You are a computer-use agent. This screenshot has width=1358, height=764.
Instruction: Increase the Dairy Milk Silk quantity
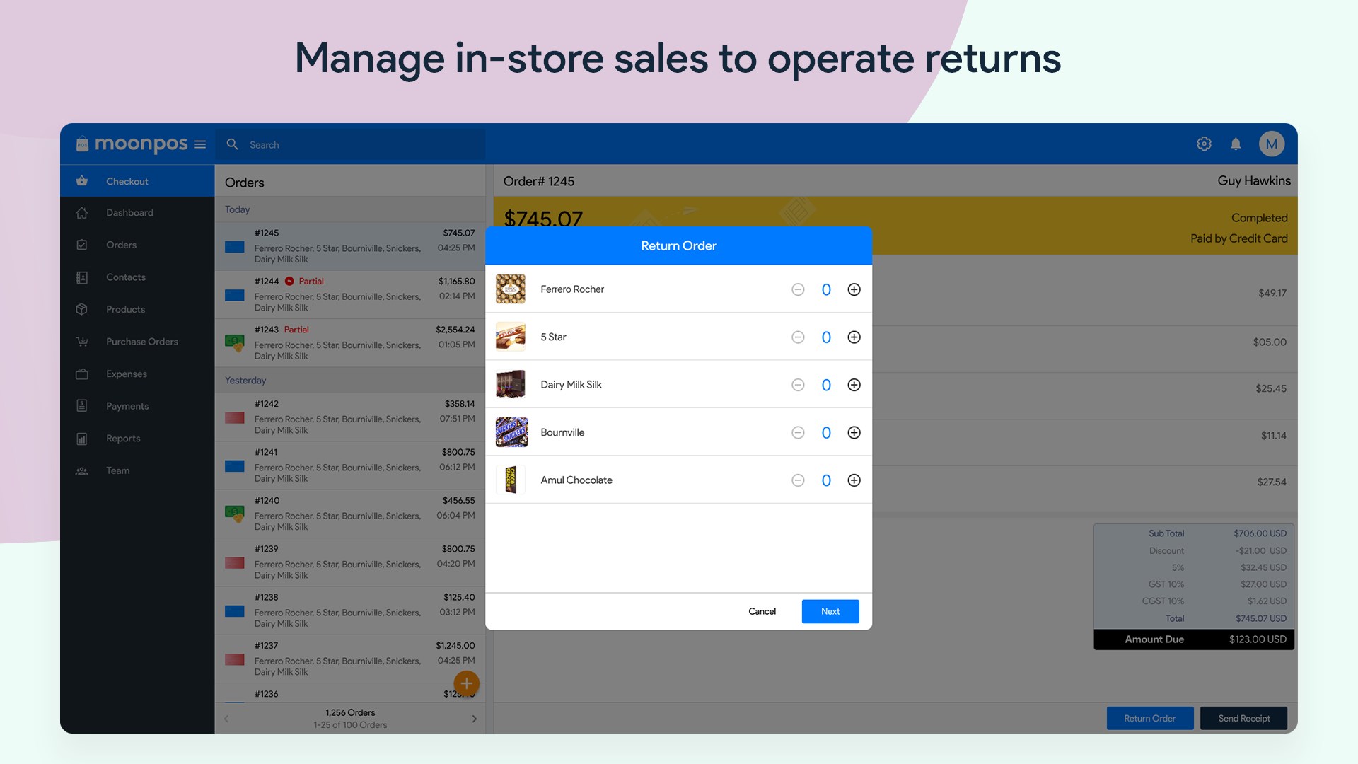(x=854, y=385)
